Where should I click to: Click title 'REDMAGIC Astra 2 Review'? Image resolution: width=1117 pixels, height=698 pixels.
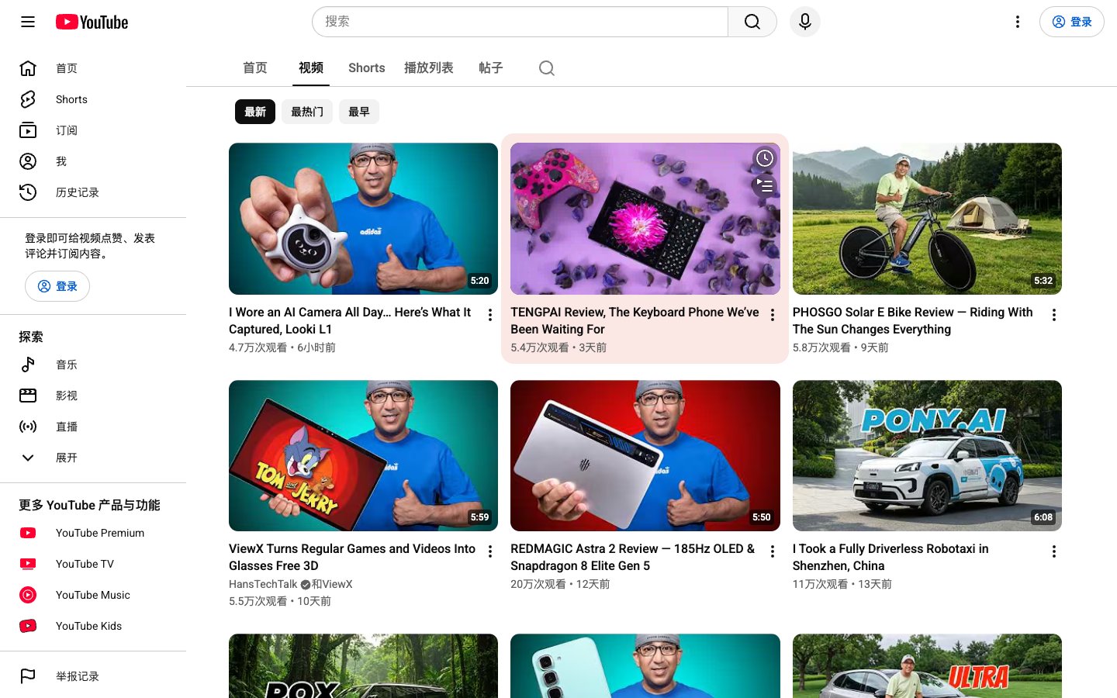[x=632, y=557]
